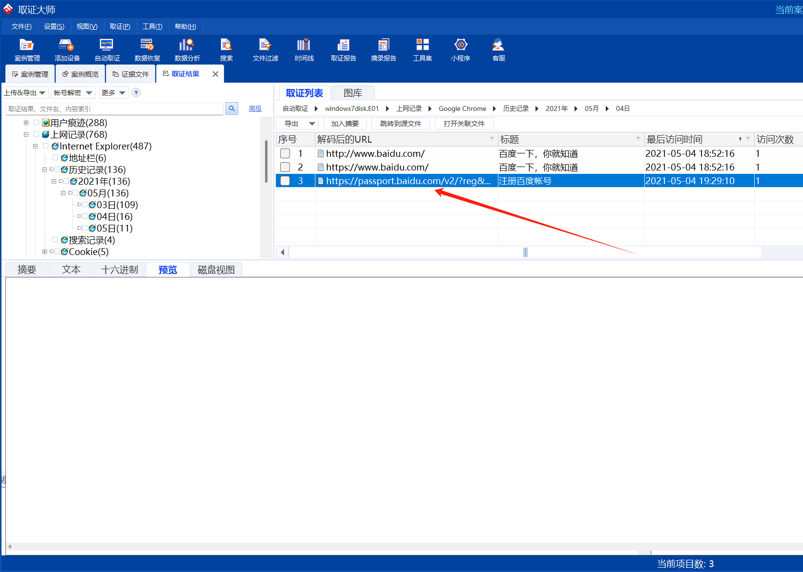Image resolution: width=803 pixels, height=572 pixels.
Task: Click the 打开关联文件 button
Action: (x=464, y=124)
